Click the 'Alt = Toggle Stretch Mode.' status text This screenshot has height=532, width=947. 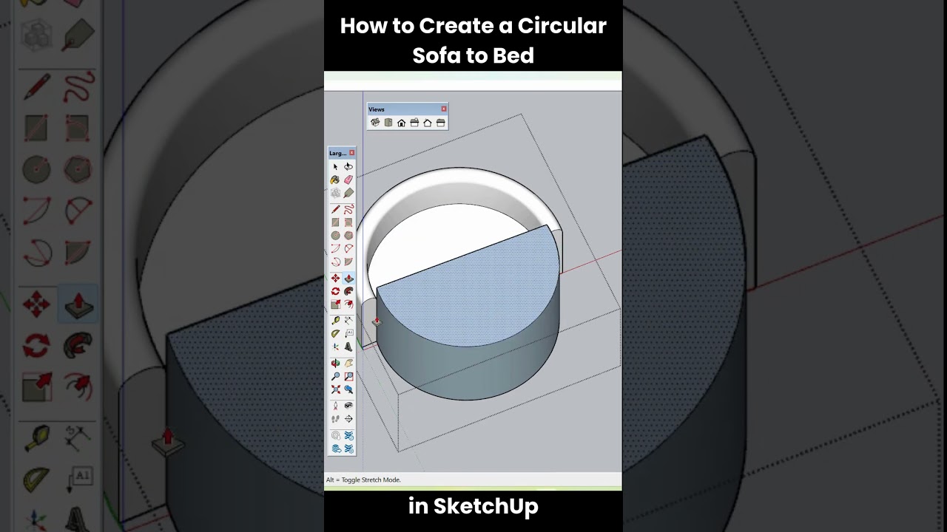(x=363, y=480)
